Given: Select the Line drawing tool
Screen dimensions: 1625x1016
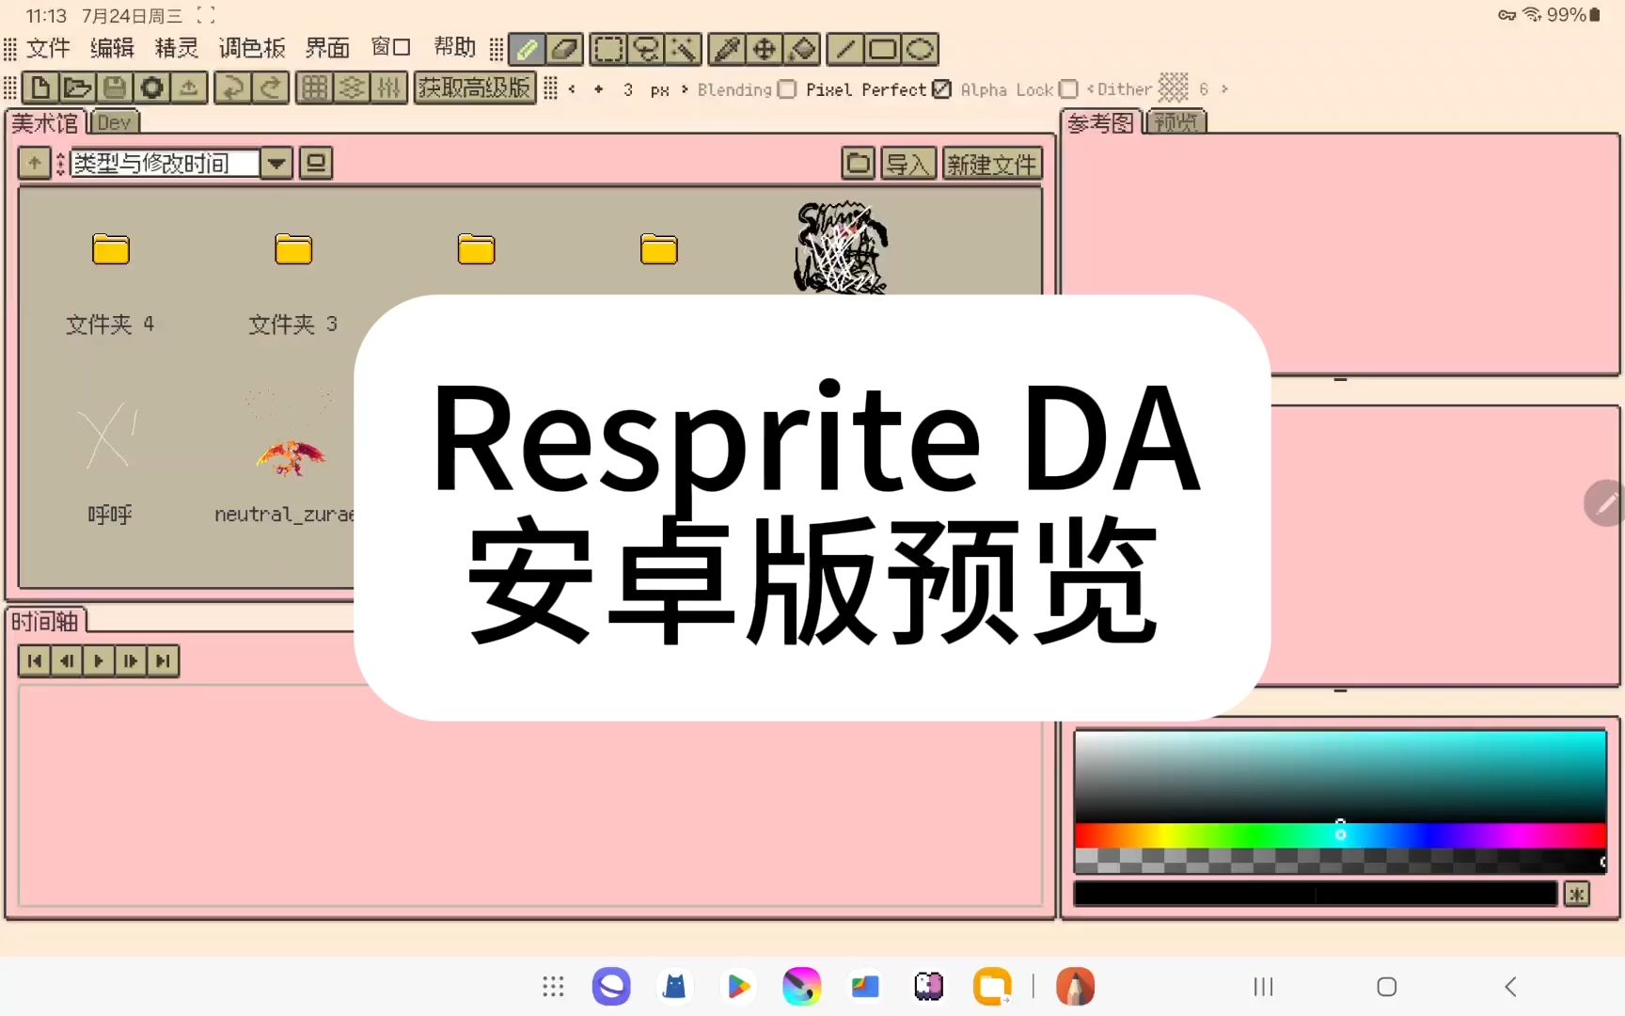Looking at the screenshot, I should (845, 49).
